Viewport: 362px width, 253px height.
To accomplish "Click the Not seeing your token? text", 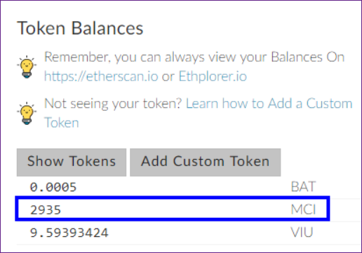I will [x=113, y=104].
